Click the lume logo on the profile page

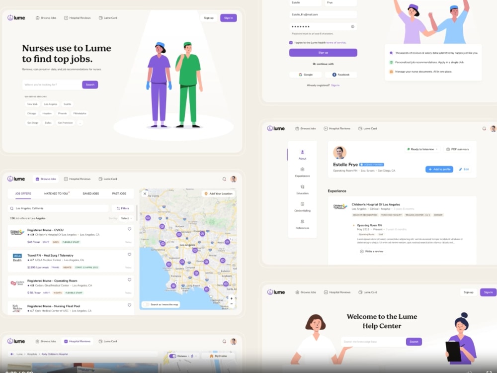[276, 128]
